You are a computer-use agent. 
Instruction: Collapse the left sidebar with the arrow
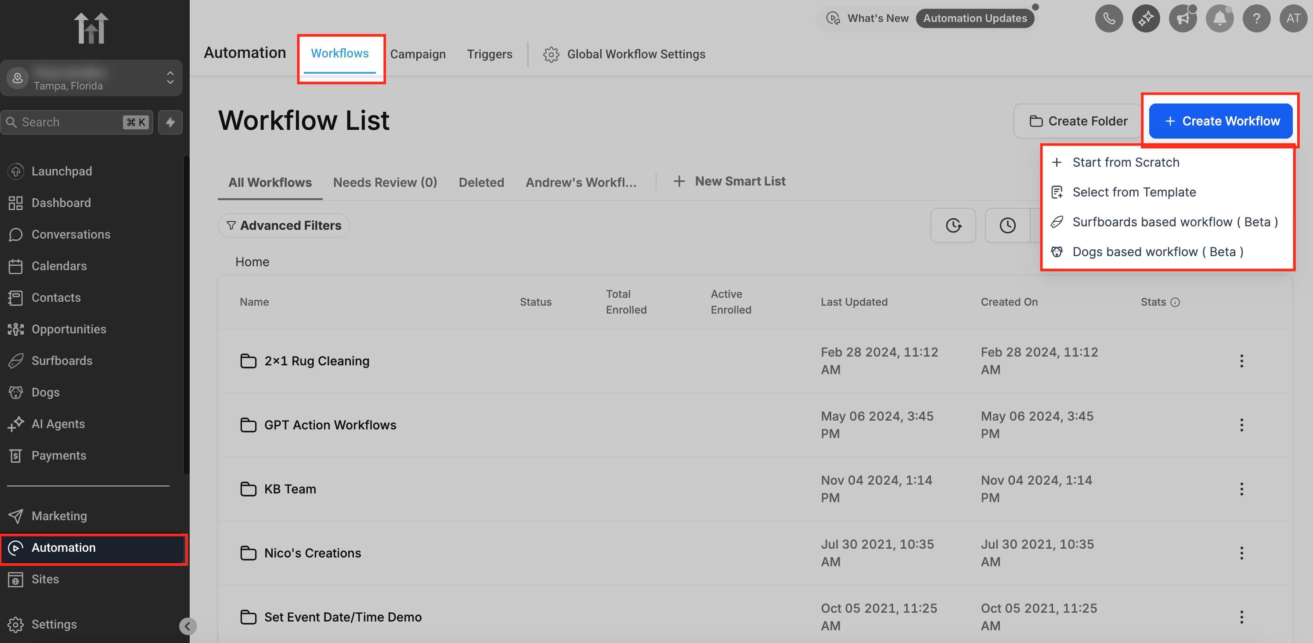click(188, 626)
